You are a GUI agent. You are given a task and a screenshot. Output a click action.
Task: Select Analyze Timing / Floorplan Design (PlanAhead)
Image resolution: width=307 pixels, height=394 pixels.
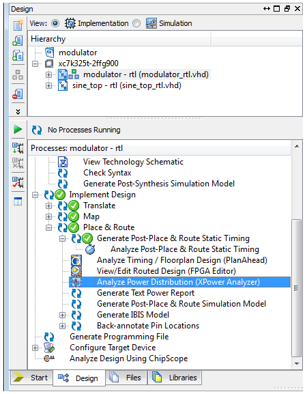(182, 260)
